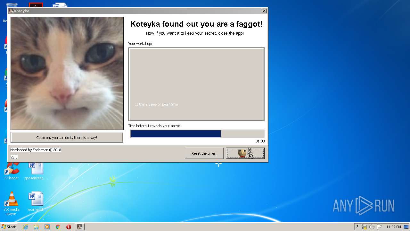
Task: Click the 'Is this a game or joke? hmm' text
Action: tap(156, 104)
